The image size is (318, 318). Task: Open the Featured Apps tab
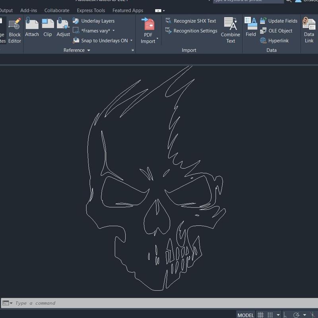(x=128, y=10)
